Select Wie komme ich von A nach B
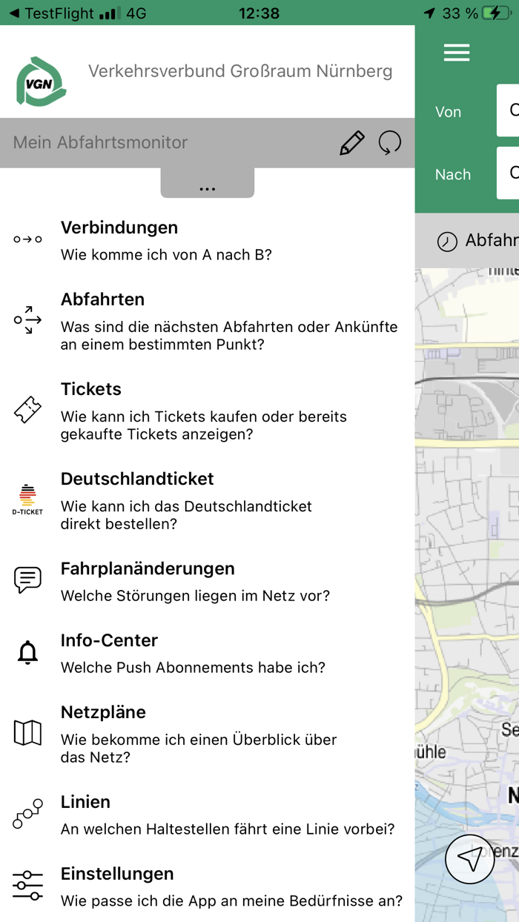The height and width of the screenshot is (922, 519). pyautogui.click(x=165, y=254)
